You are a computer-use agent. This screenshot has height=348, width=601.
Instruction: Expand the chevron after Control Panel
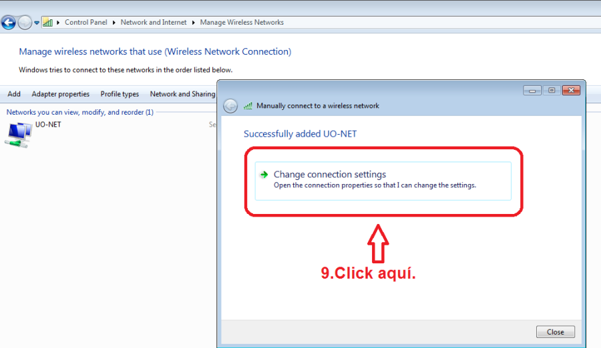pos(114,22)
